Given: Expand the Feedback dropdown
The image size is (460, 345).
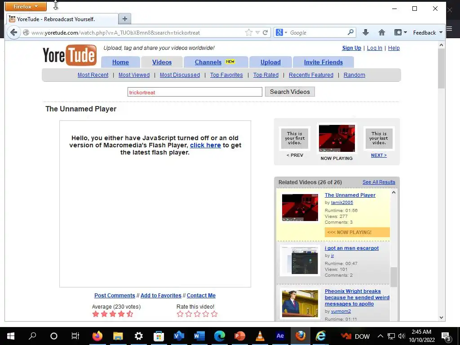Looking at the screenshot, I should (x=428, y=32).
